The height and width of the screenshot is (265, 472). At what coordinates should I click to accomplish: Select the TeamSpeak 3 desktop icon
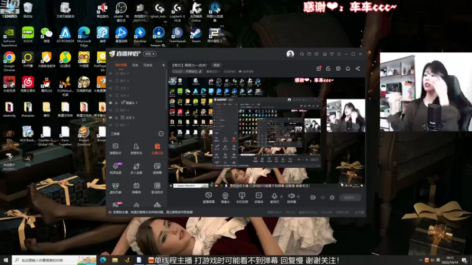coord(178,37)
